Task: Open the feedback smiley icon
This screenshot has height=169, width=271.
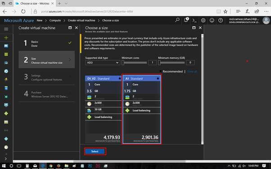Action: 212,20
